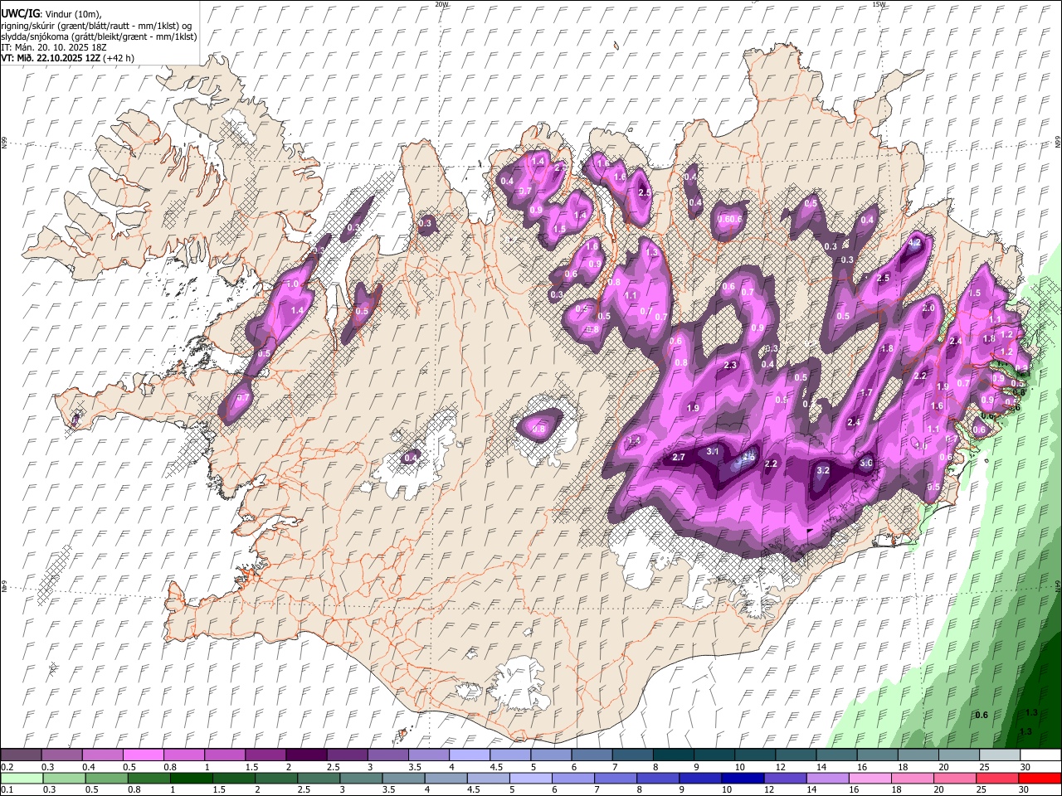Select the snow scale swatch starting at 0.8
Screen dimensions: 1062x796
[184, 755]
